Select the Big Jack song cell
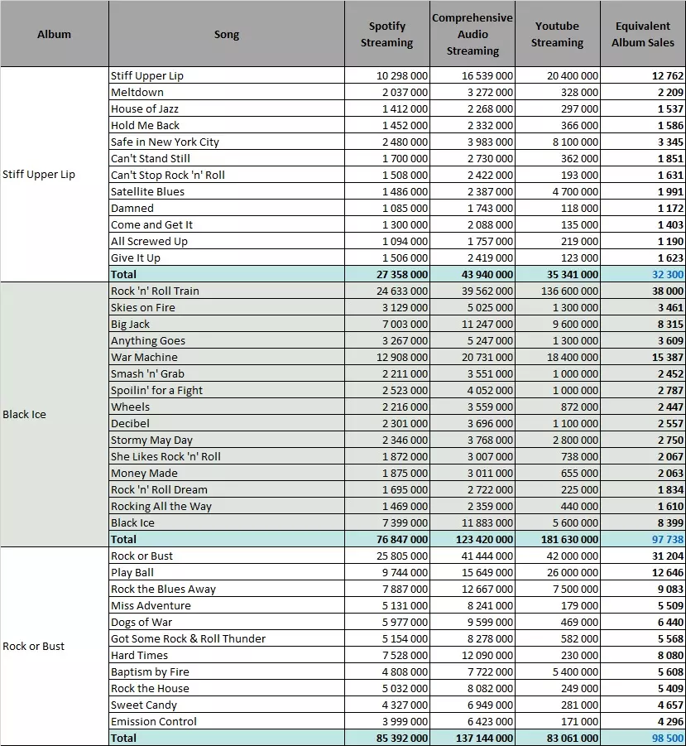The width and height of the screenshot is (686, 746). click(x=226, y=324)
